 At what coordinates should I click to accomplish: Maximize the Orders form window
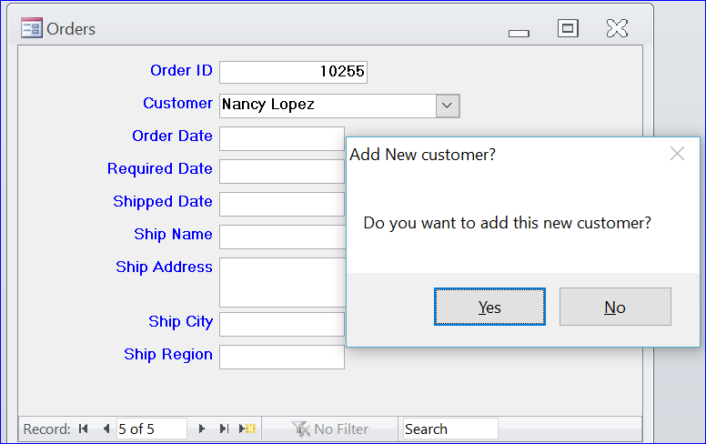point(568,28)
